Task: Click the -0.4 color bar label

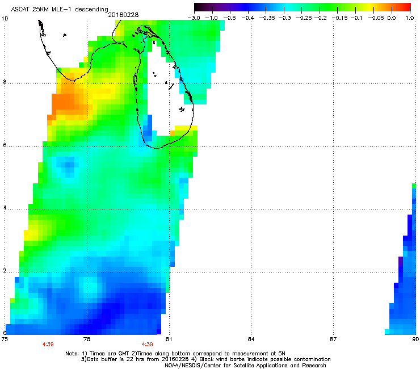Action: (248, 18)
